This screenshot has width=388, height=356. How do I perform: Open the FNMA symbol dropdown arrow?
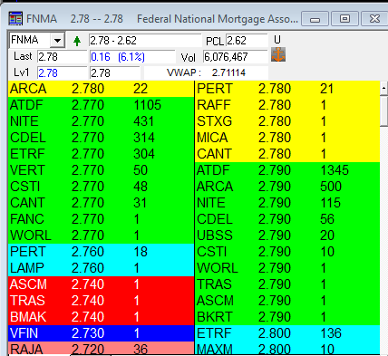57,40
